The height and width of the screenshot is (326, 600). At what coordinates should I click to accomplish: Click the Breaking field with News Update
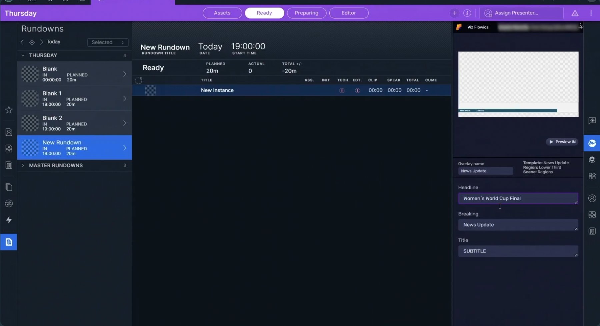(x=518, y=225)
